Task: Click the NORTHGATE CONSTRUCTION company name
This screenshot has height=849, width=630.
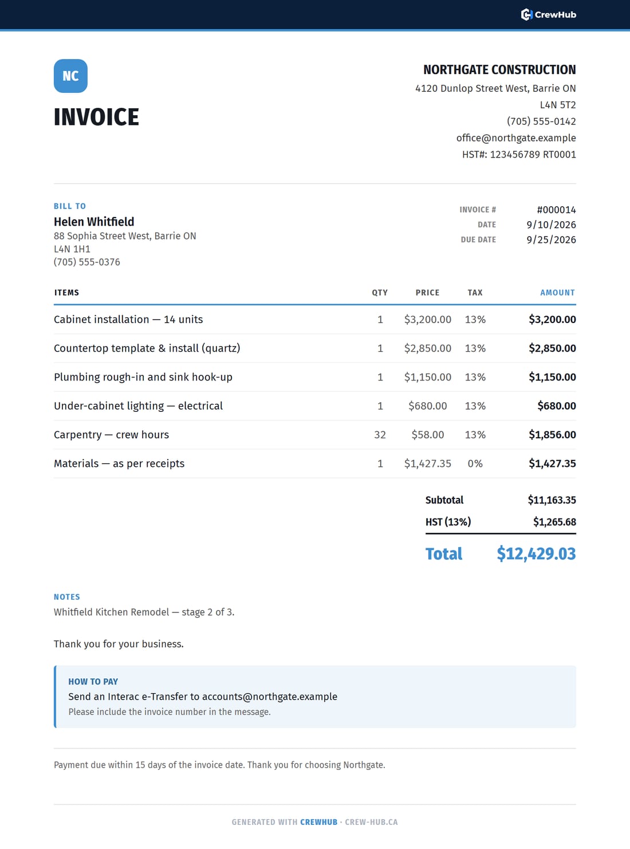Action: click(x=499, y=70)
